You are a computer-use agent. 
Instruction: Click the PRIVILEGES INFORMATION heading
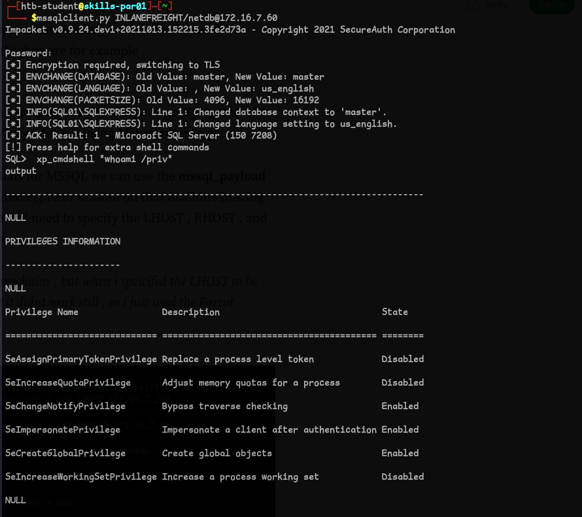[x=63, y=241]
